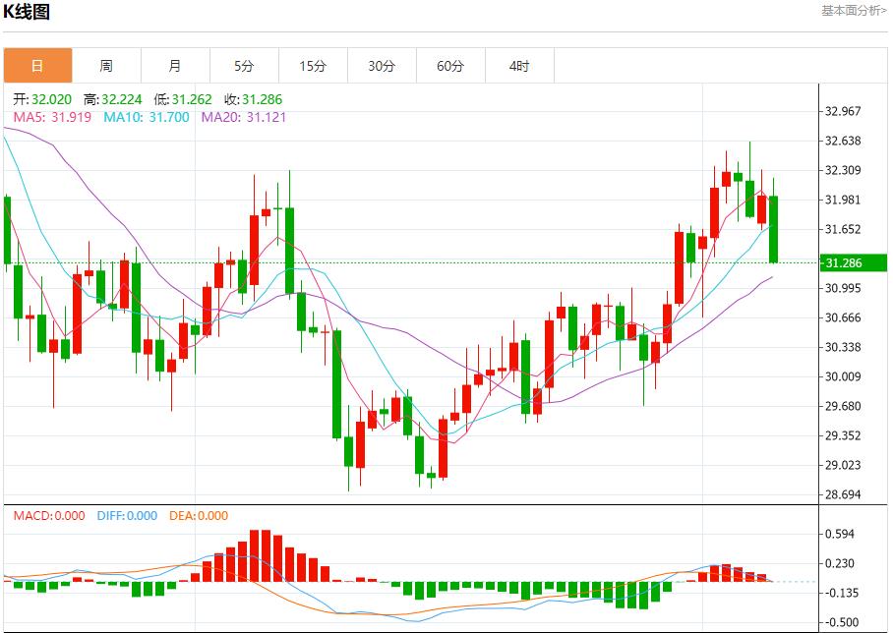893x633 pixels.
Task: Click the K线图 title heading
Action: pos(27,13)
